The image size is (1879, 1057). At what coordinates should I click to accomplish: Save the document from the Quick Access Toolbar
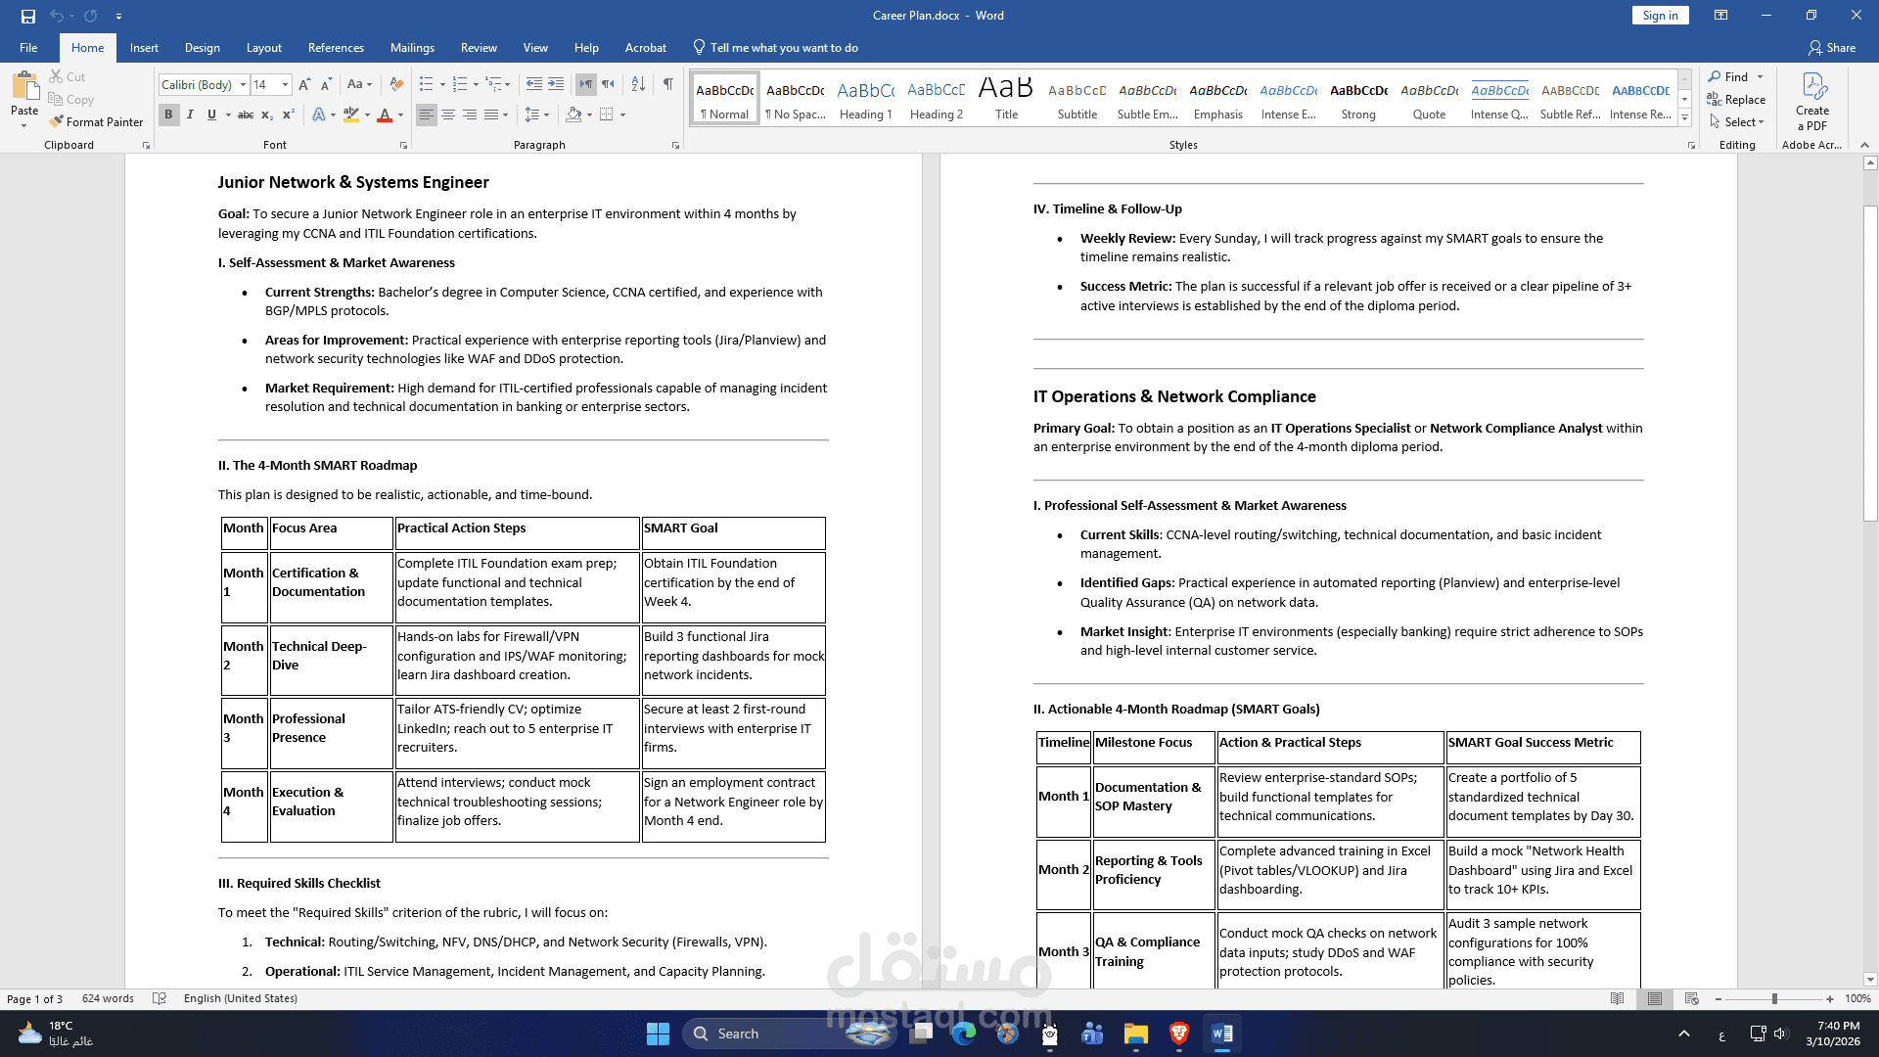28,16
